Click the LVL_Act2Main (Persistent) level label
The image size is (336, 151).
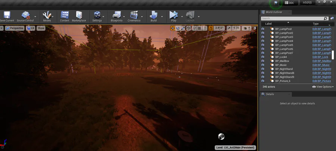click(235, 148)
